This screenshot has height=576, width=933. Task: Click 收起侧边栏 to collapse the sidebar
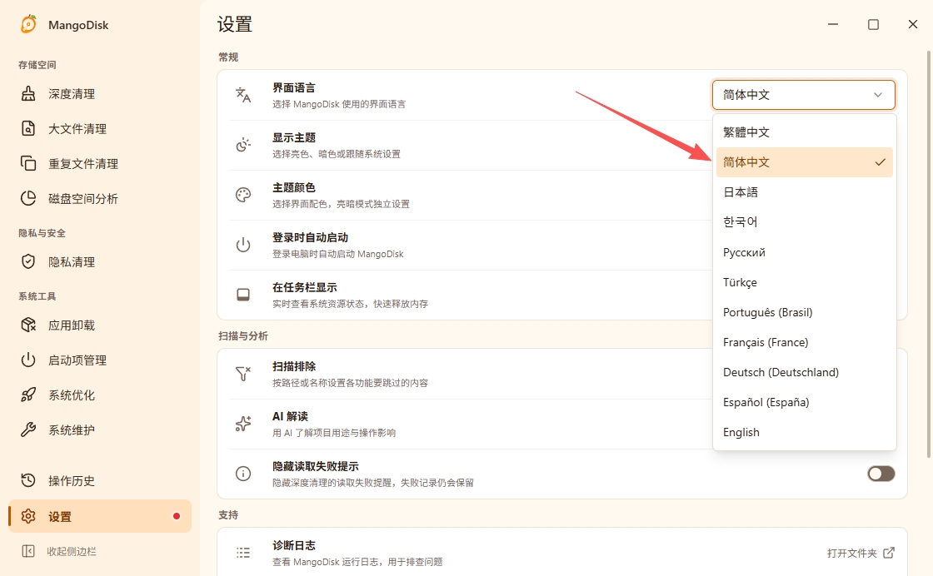[x=58, y=552]
